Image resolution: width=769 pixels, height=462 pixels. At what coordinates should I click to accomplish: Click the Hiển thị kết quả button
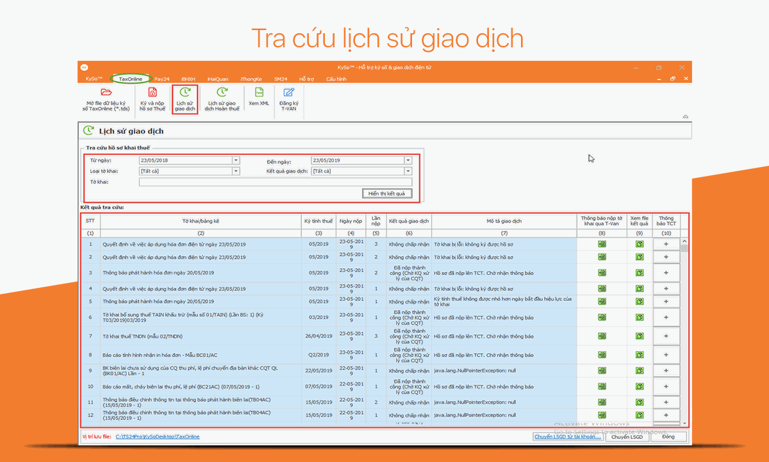(x=386, y=193)
